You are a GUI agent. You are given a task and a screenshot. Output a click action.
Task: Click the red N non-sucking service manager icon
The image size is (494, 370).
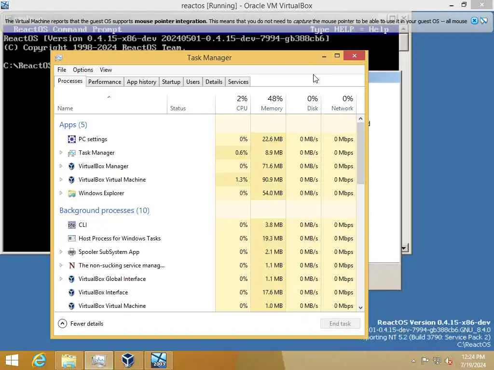pyautogui.click(x=72, y=265)
